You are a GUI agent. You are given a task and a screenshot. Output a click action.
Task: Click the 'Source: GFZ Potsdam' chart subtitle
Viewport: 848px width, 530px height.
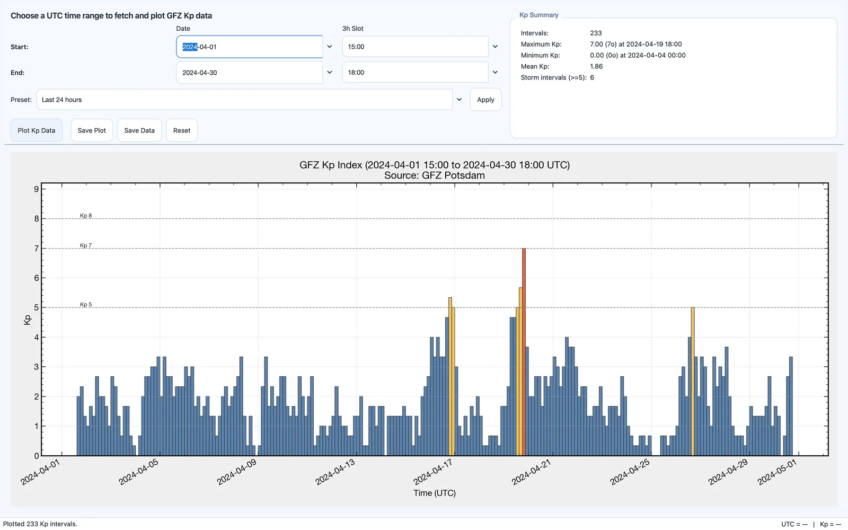pos(435,175)
